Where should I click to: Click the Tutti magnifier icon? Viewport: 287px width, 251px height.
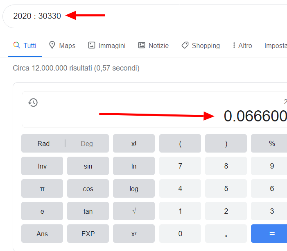click(x=16, y=45)
